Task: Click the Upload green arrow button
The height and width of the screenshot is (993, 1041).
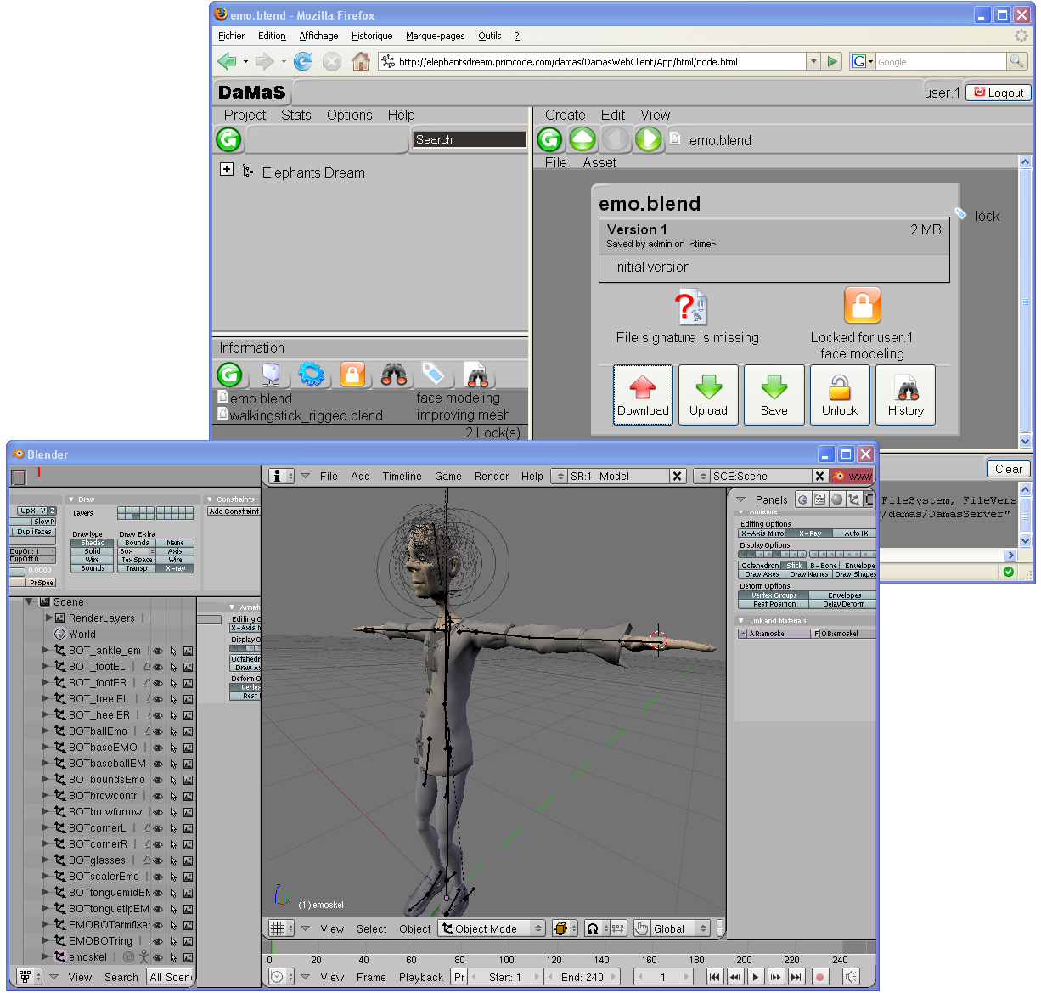Action: coord(708,395)
